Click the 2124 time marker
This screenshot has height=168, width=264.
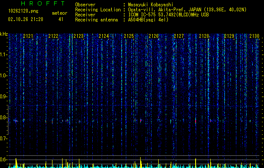pyautogui.click(x=104, y=36)
